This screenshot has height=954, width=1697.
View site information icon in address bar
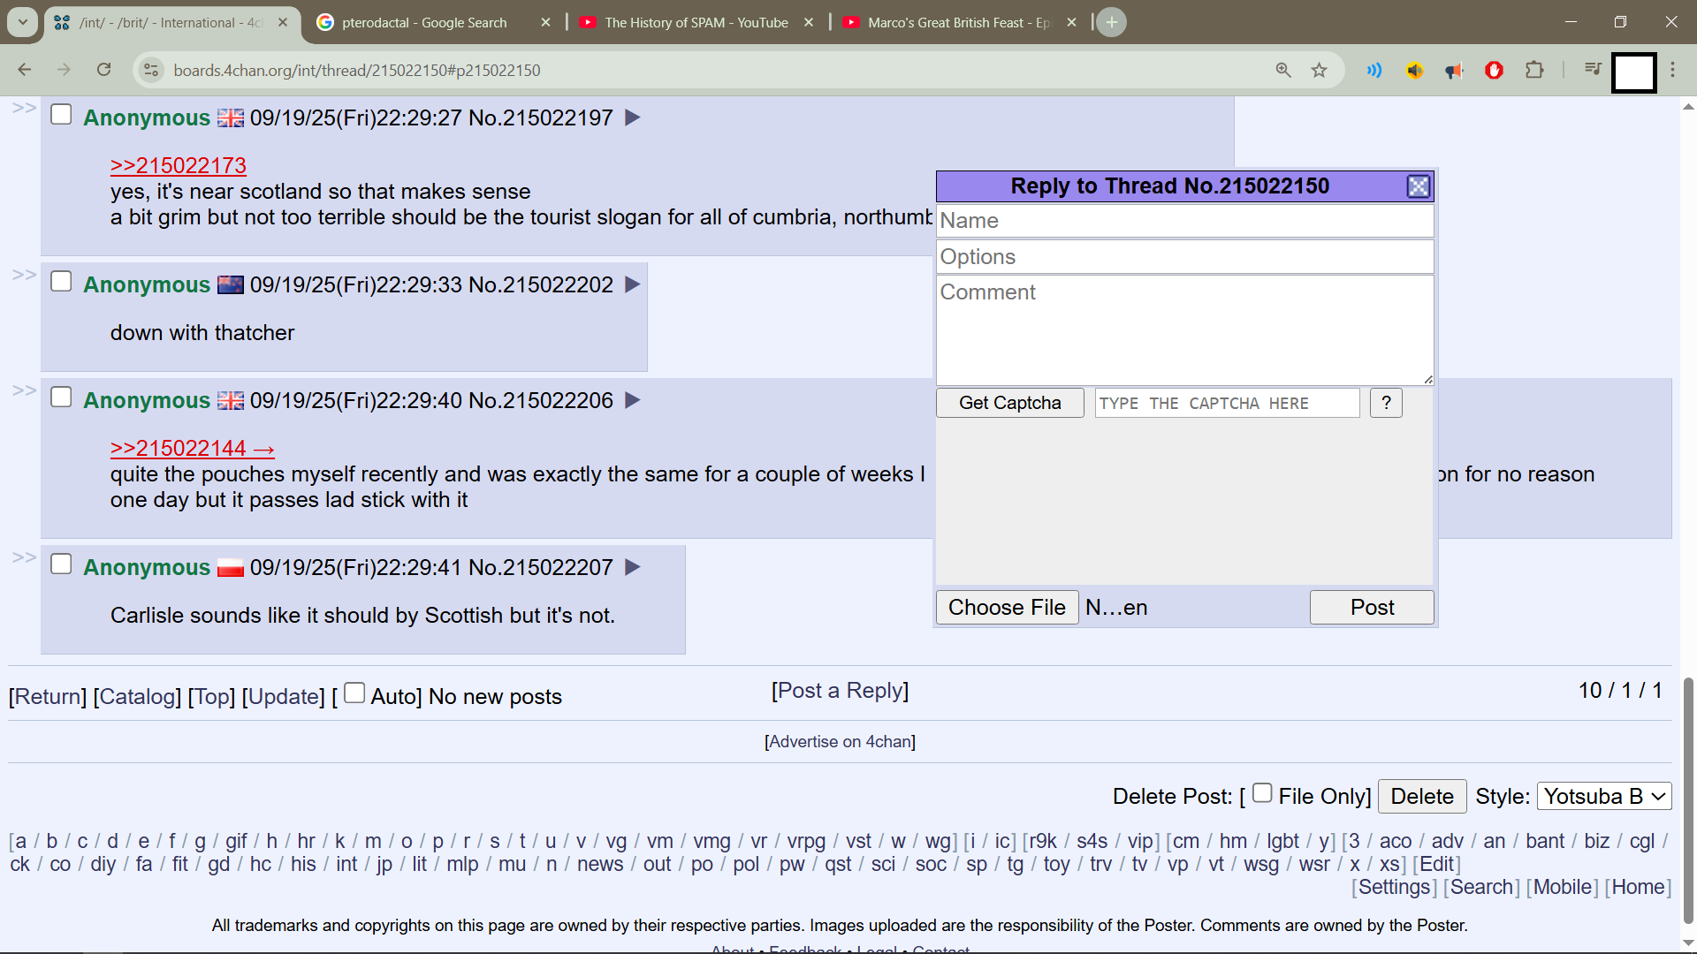(151, 70)
